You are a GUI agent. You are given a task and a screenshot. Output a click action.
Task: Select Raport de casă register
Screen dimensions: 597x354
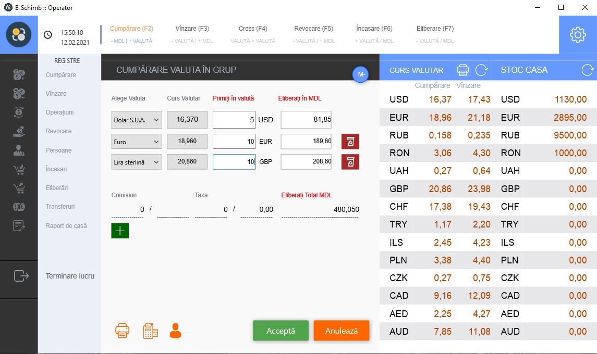[x=66, y=226]
